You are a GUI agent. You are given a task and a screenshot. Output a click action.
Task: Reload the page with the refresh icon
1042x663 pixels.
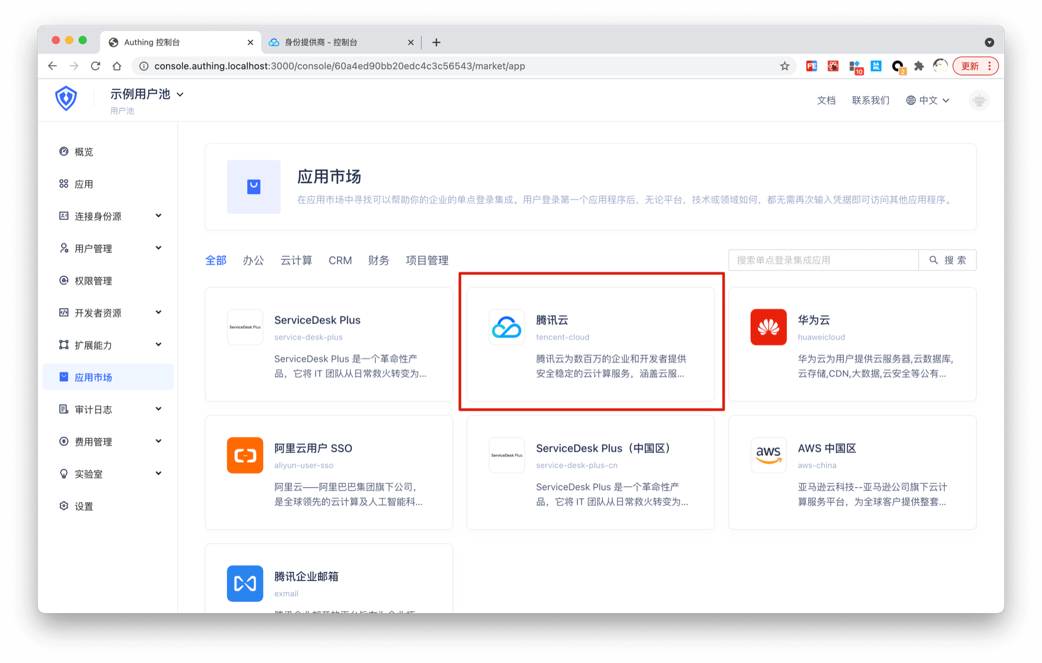point(96,66)
